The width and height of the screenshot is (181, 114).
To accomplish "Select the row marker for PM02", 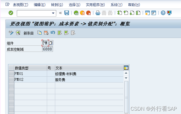I will click(11, 79).
